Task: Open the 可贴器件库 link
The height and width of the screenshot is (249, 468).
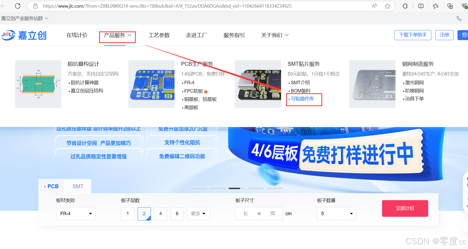Action: pos(302,99)
